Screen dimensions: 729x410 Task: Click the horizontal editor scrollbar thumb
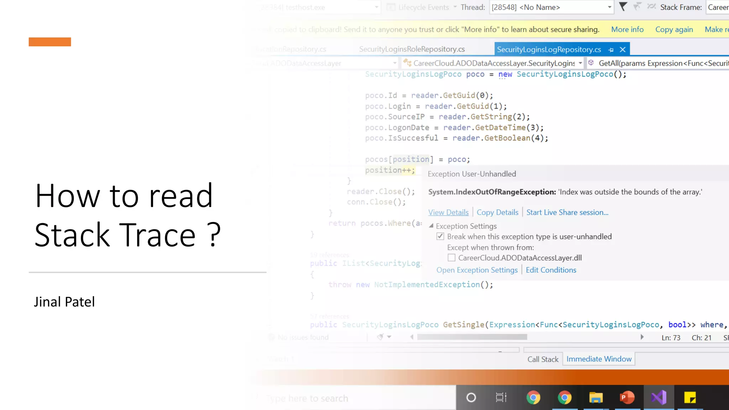tap(472, 337)
